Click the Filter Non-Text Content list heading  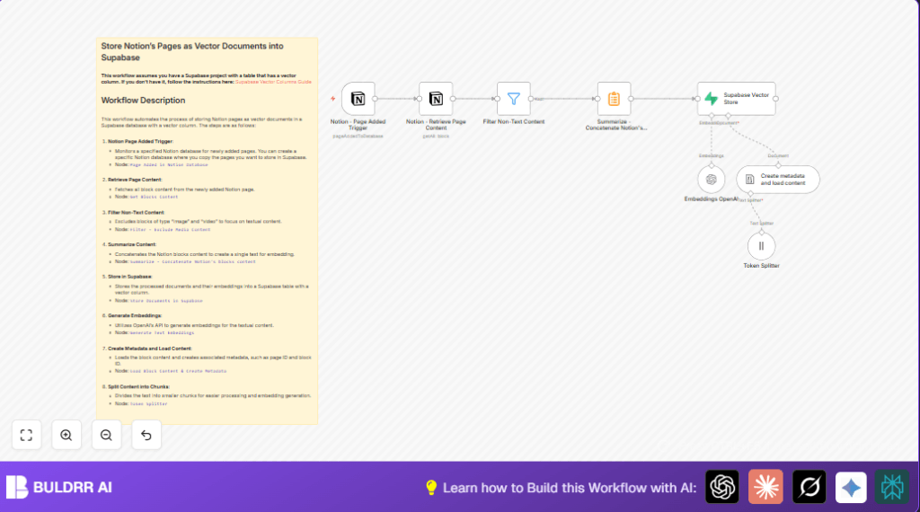pyautogui.click(x=137, y=212)
